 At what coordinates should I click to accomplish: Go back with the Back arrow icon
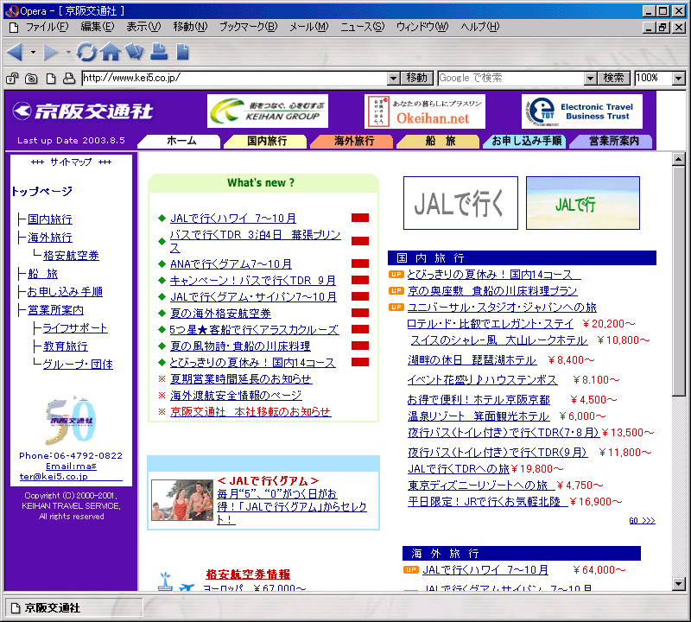[16, 52]
